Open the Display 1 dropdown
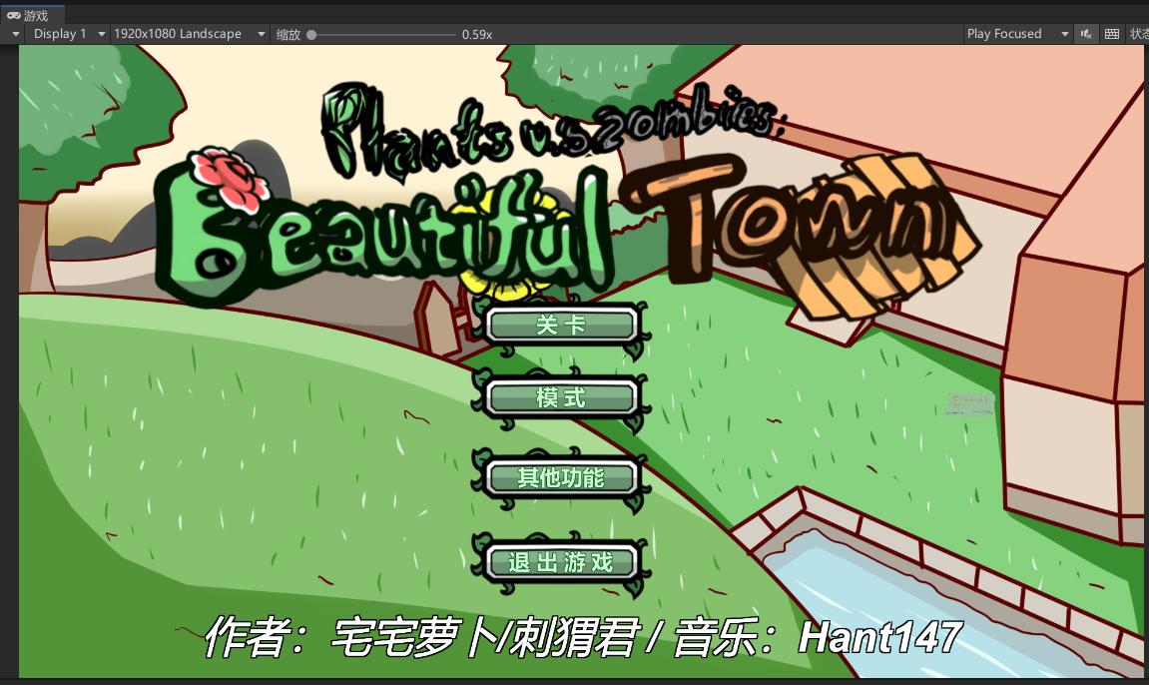1149x685 pixels. click(68, 34)
